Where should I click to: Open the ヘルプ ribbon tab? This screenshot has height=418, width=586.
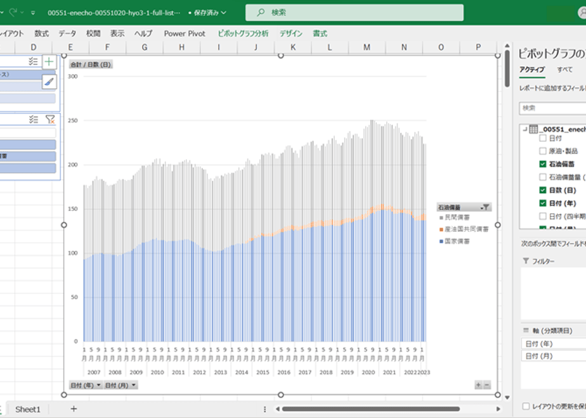pos(143,34)
